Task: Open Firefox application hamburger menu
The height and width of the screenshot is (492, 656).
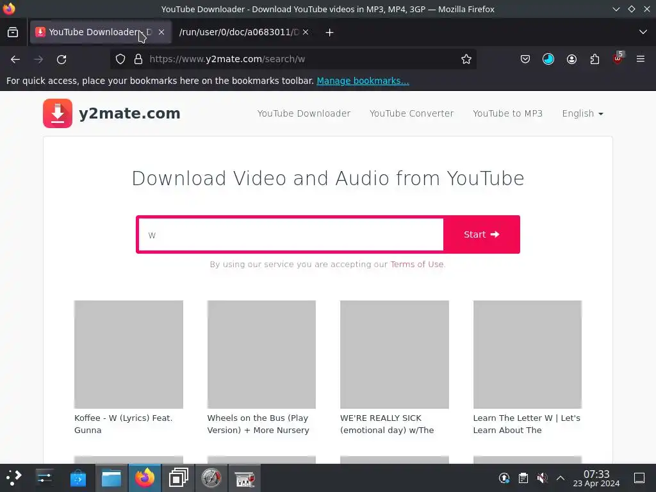Action: [x=641, y=59]
